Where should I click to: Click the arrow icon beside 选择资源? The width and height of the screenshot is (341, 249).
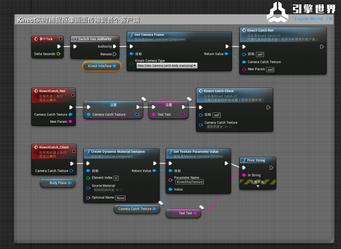[226, 127]
